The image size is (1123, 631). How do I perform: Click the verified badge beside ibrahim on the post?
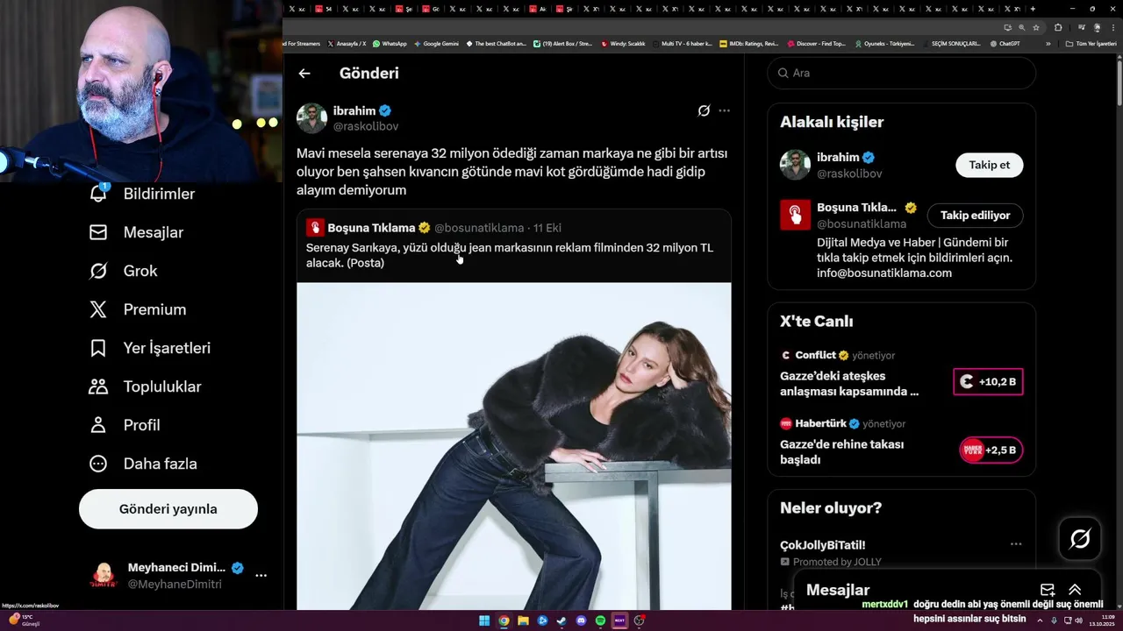[385, 110]
